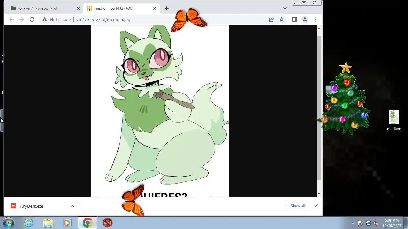This screenshot has height=229, width=408.
Task: Open the downloaded AnyDesk.exe file
Action: coord(32,206)
